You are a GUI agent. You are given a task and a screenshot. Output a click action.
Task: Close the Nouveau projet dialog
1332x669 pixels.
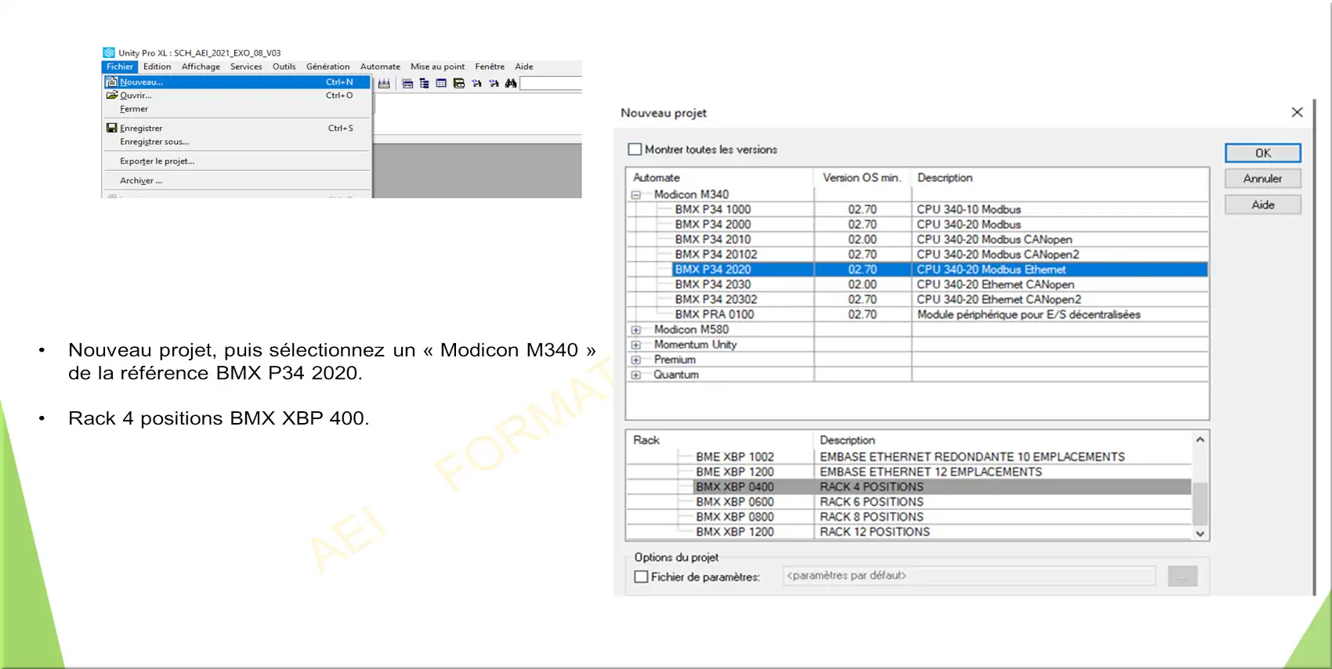1297,112
